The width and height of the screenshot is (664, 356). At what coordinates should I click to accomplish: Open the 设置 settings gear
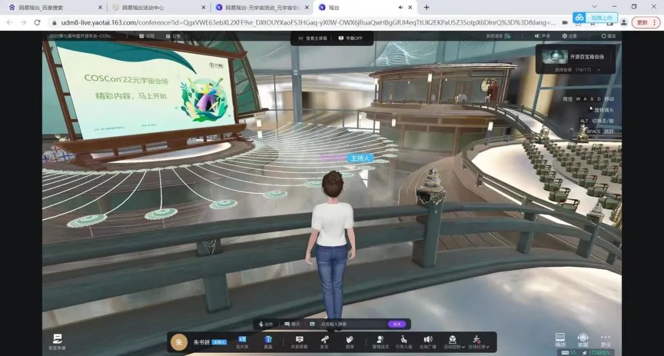coord(569,36)
